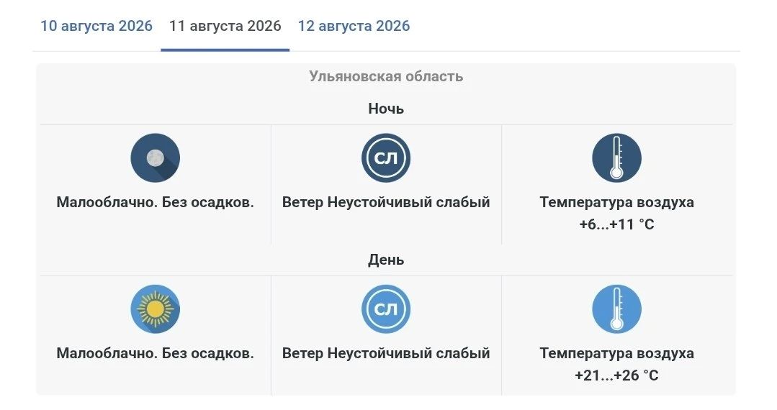777x410 pixels.
Task: Click daytime temperature +21...+26 °C value
Action: (616, 375)
